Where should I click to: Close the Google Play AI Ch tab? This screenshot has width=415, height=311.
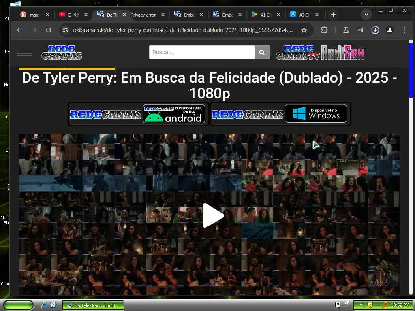[278, 15]
